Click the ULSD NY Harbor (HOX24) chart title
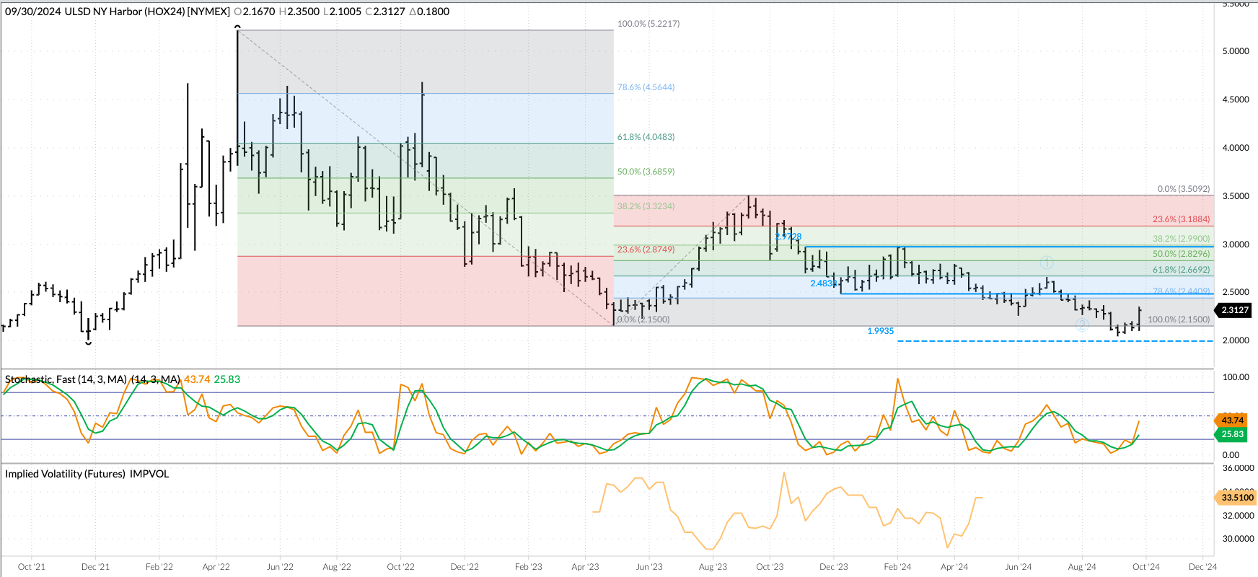1258x577 pixels. pos(147,12)
